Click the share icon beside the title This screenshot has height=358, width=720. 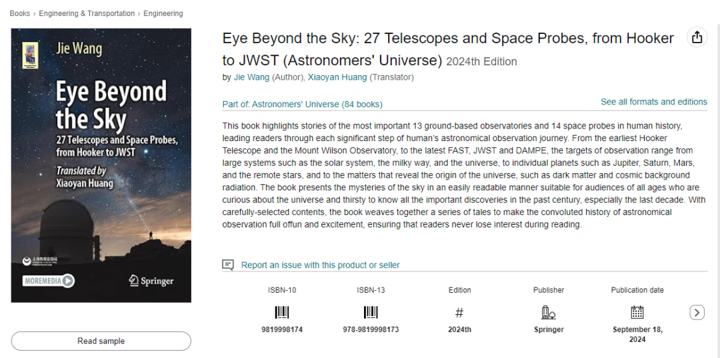pos(697,37)
